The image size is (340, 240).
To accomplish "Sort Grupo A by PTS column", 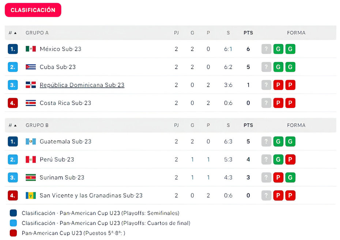I will tap(248, 33).
